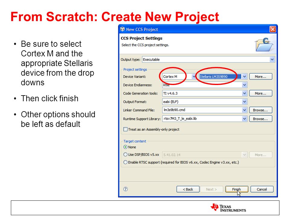Click the Texas Instruments logo
The height and width of the screenshot is (217, 290).
pos(228,208)
